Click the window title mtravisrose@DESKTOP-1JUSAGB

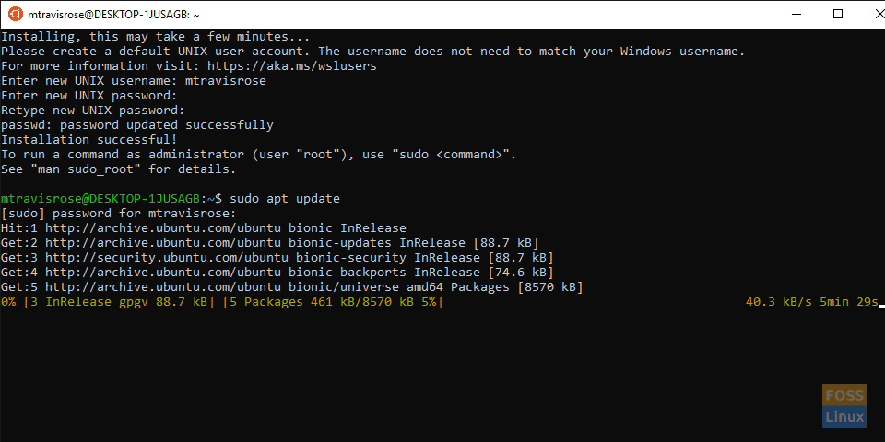pos(112,16)
